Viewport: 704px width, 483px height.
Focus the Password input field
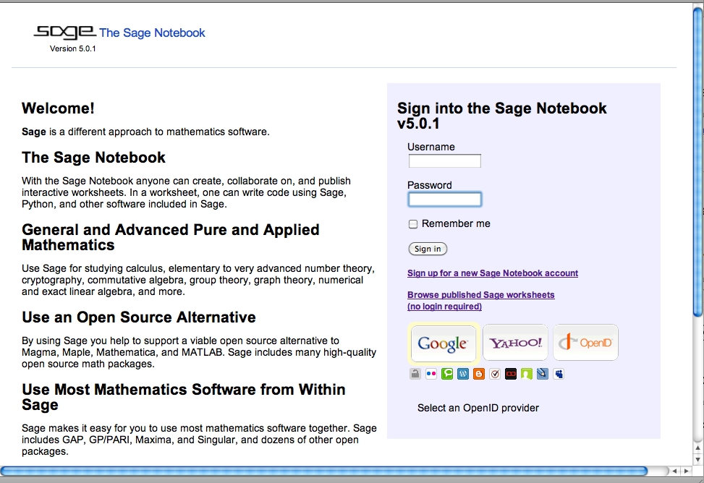pyautogui.click(x=444, y=200)
